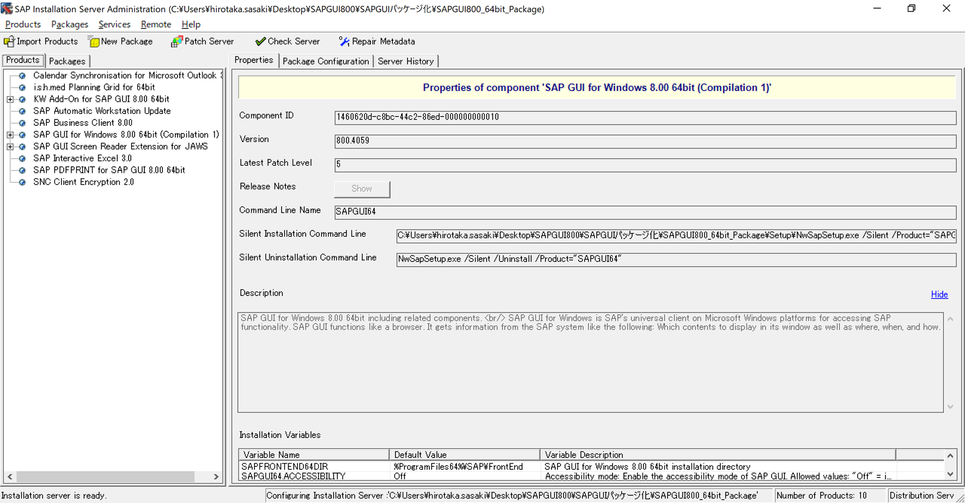Image resolution: width=965 pixels, height=503 pixels.
Task: Click the Repair Metadata wrench icon
Action: point(344,41)
